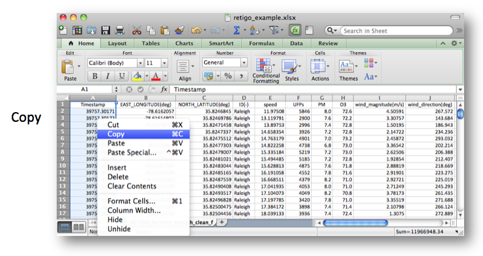
Task: Click the Sort A-Z icon
Action: click(x=254, y=30)
